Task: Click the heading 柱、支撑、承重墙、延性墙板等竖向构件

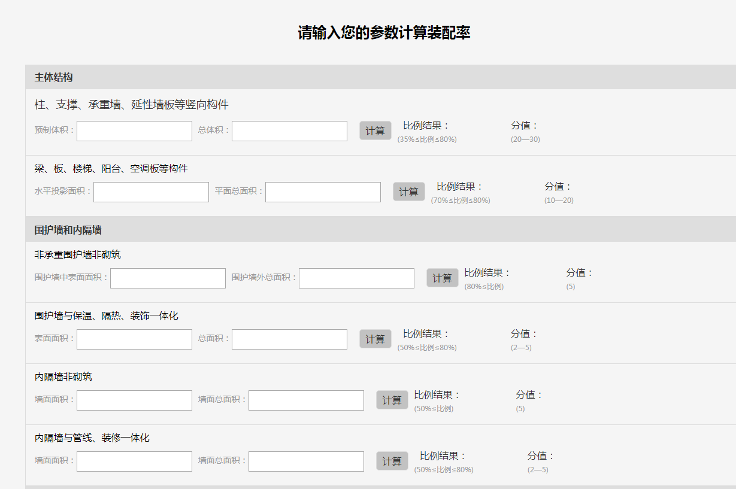Action: 132,105
